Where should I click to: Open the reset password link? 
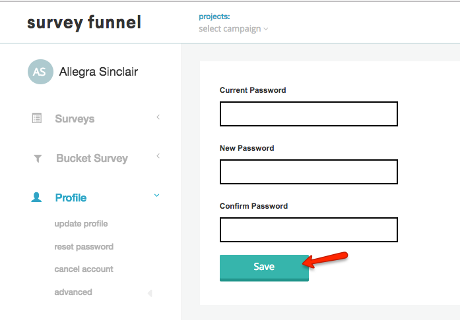[84, 247]
